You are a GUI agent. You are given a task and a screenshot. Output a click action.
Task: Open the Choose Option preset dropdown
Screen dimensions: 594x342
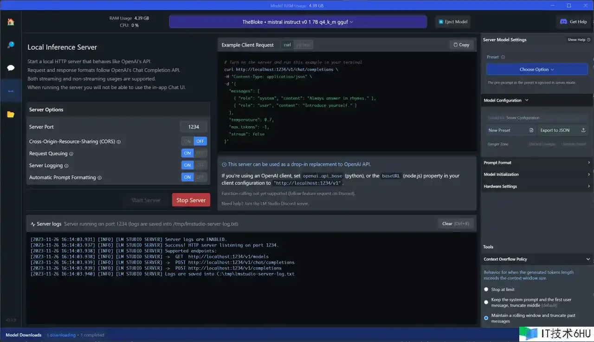point(536,69)
